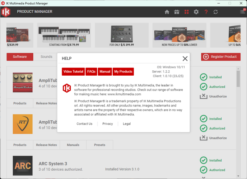Open the New Prices Up To 50% Lower banner
The height and width of the screenshot is (179, 247).
click(179, 35)
